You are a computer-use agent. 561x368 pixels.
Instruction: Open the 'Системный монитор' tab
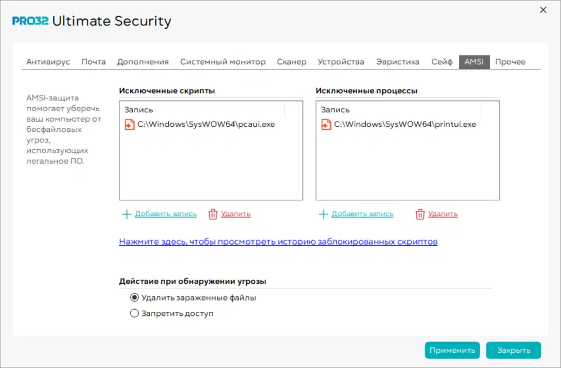pos(223,62)
